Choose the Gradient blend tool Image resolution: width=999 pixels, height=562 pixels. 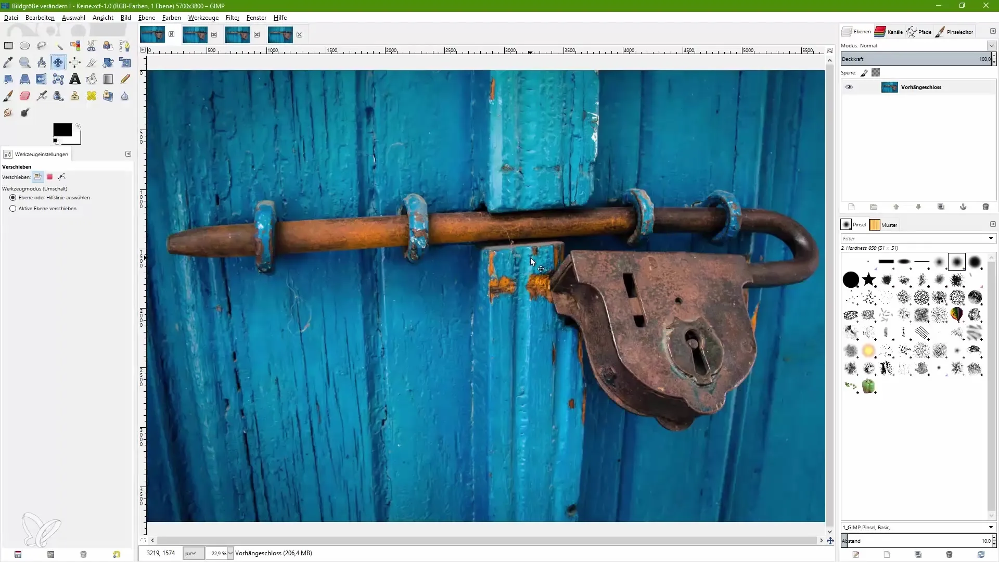point(108,79)
